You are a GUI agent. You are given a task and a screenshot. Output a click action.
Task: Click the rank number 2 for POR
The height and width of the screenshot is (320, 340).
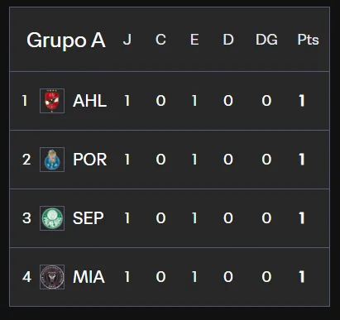tap(26, 160)
